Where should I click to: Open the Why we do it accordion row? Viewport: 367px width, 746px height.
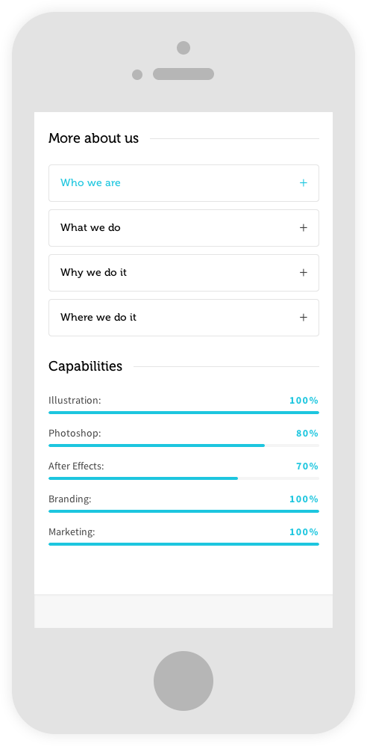[183, 273]
